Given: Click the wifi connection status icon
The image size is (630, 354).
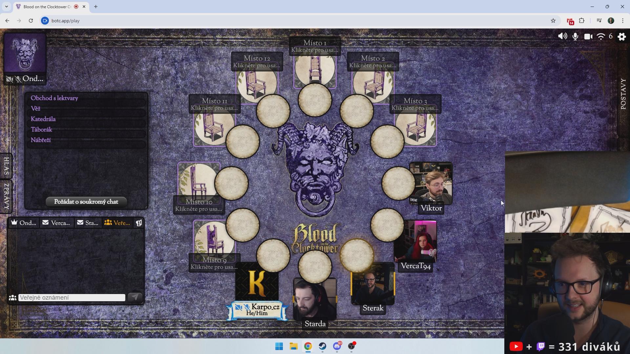Looking at the screenshot, I should 601,36.
